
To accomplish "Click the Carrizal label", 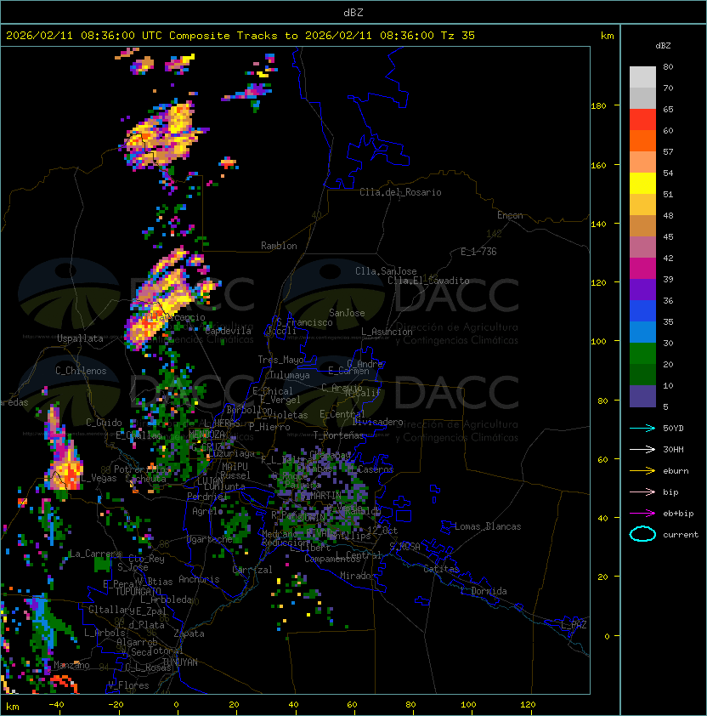I will click(x=252, y=570).
